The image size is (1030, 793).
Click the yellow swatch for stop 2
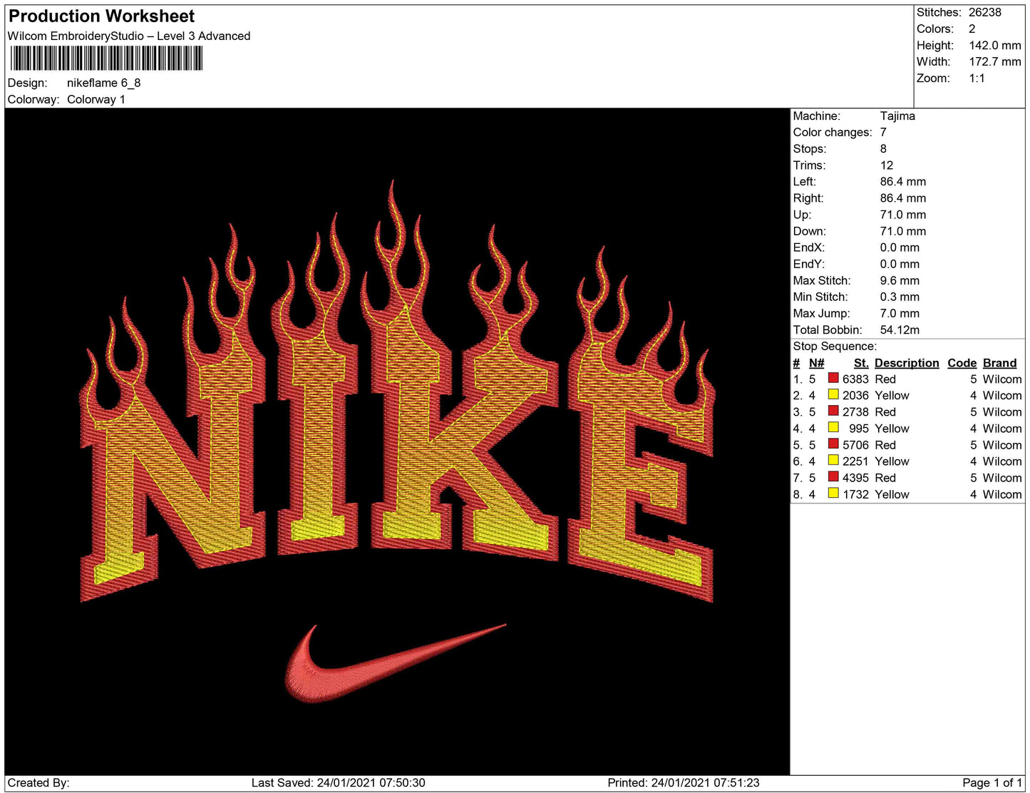(x=833, y=394)
